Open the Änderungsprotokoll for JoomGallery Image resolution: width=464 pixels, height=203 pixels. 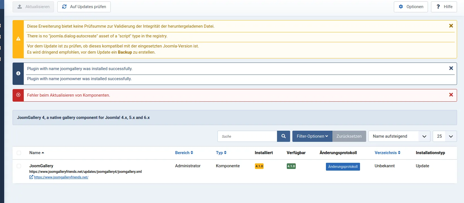pyautogui.click(x=343, y=167)
